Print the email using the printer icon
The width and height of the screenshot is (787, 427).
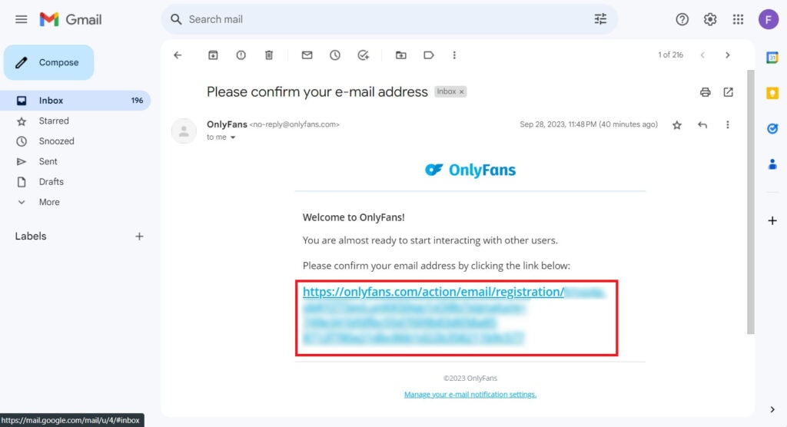pos(706,92)
